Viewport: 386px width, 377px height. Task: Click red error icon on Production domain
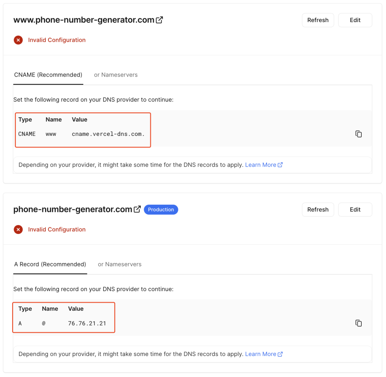click(x=18, y=230)
